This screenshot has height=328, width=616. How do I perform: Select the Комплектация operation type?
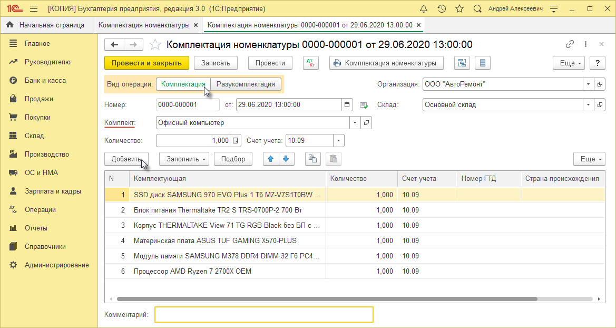tap(183, 84)
